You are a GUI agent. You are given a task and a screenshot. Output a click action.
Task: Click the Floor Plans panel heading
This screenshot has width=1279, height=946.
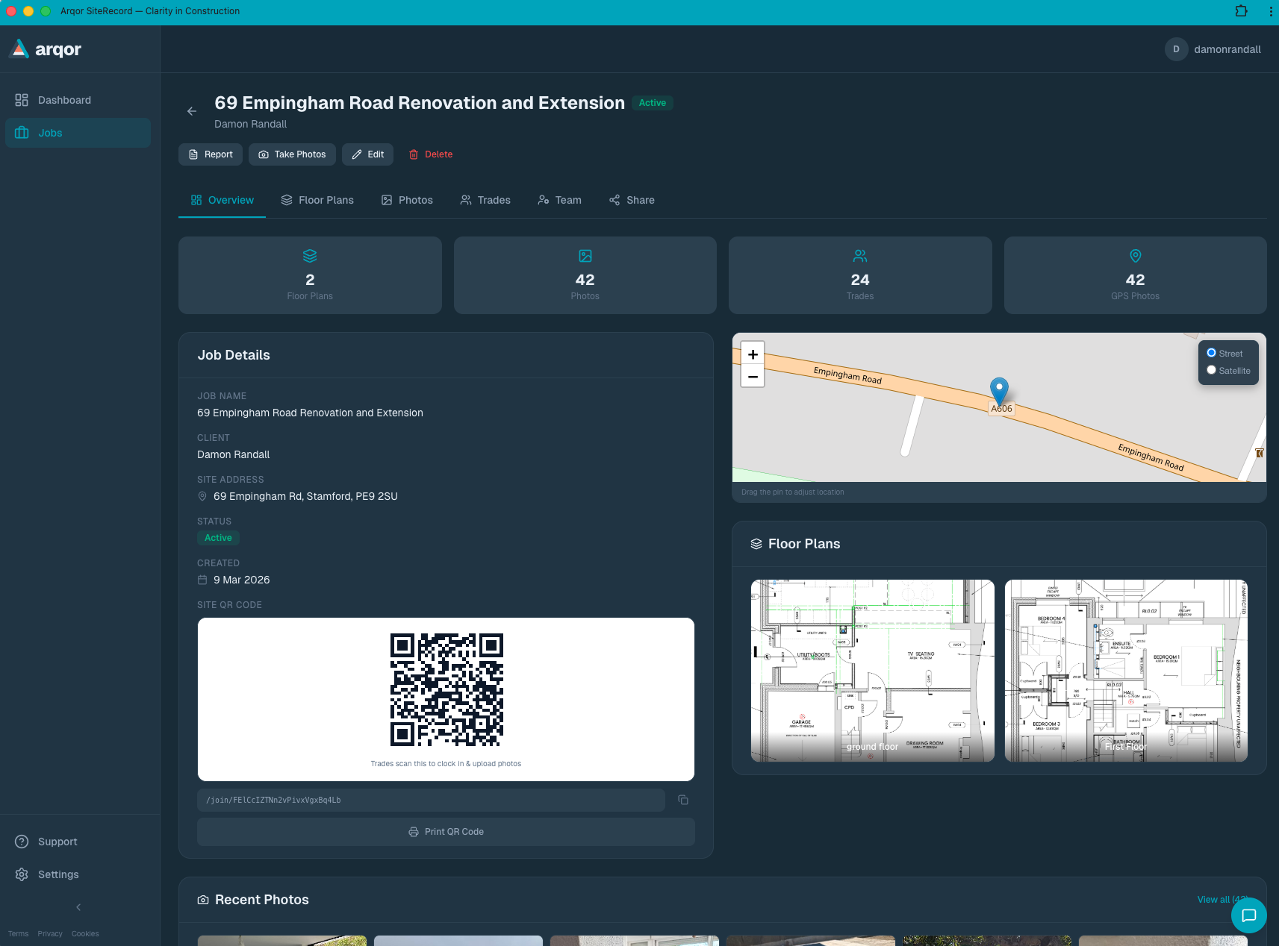[x=804, y=544]
